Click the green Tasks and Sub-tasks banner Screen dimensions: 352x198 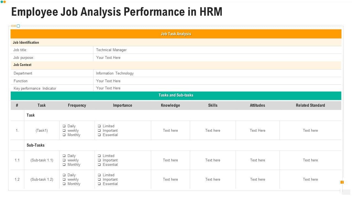[x=176, y=95]
